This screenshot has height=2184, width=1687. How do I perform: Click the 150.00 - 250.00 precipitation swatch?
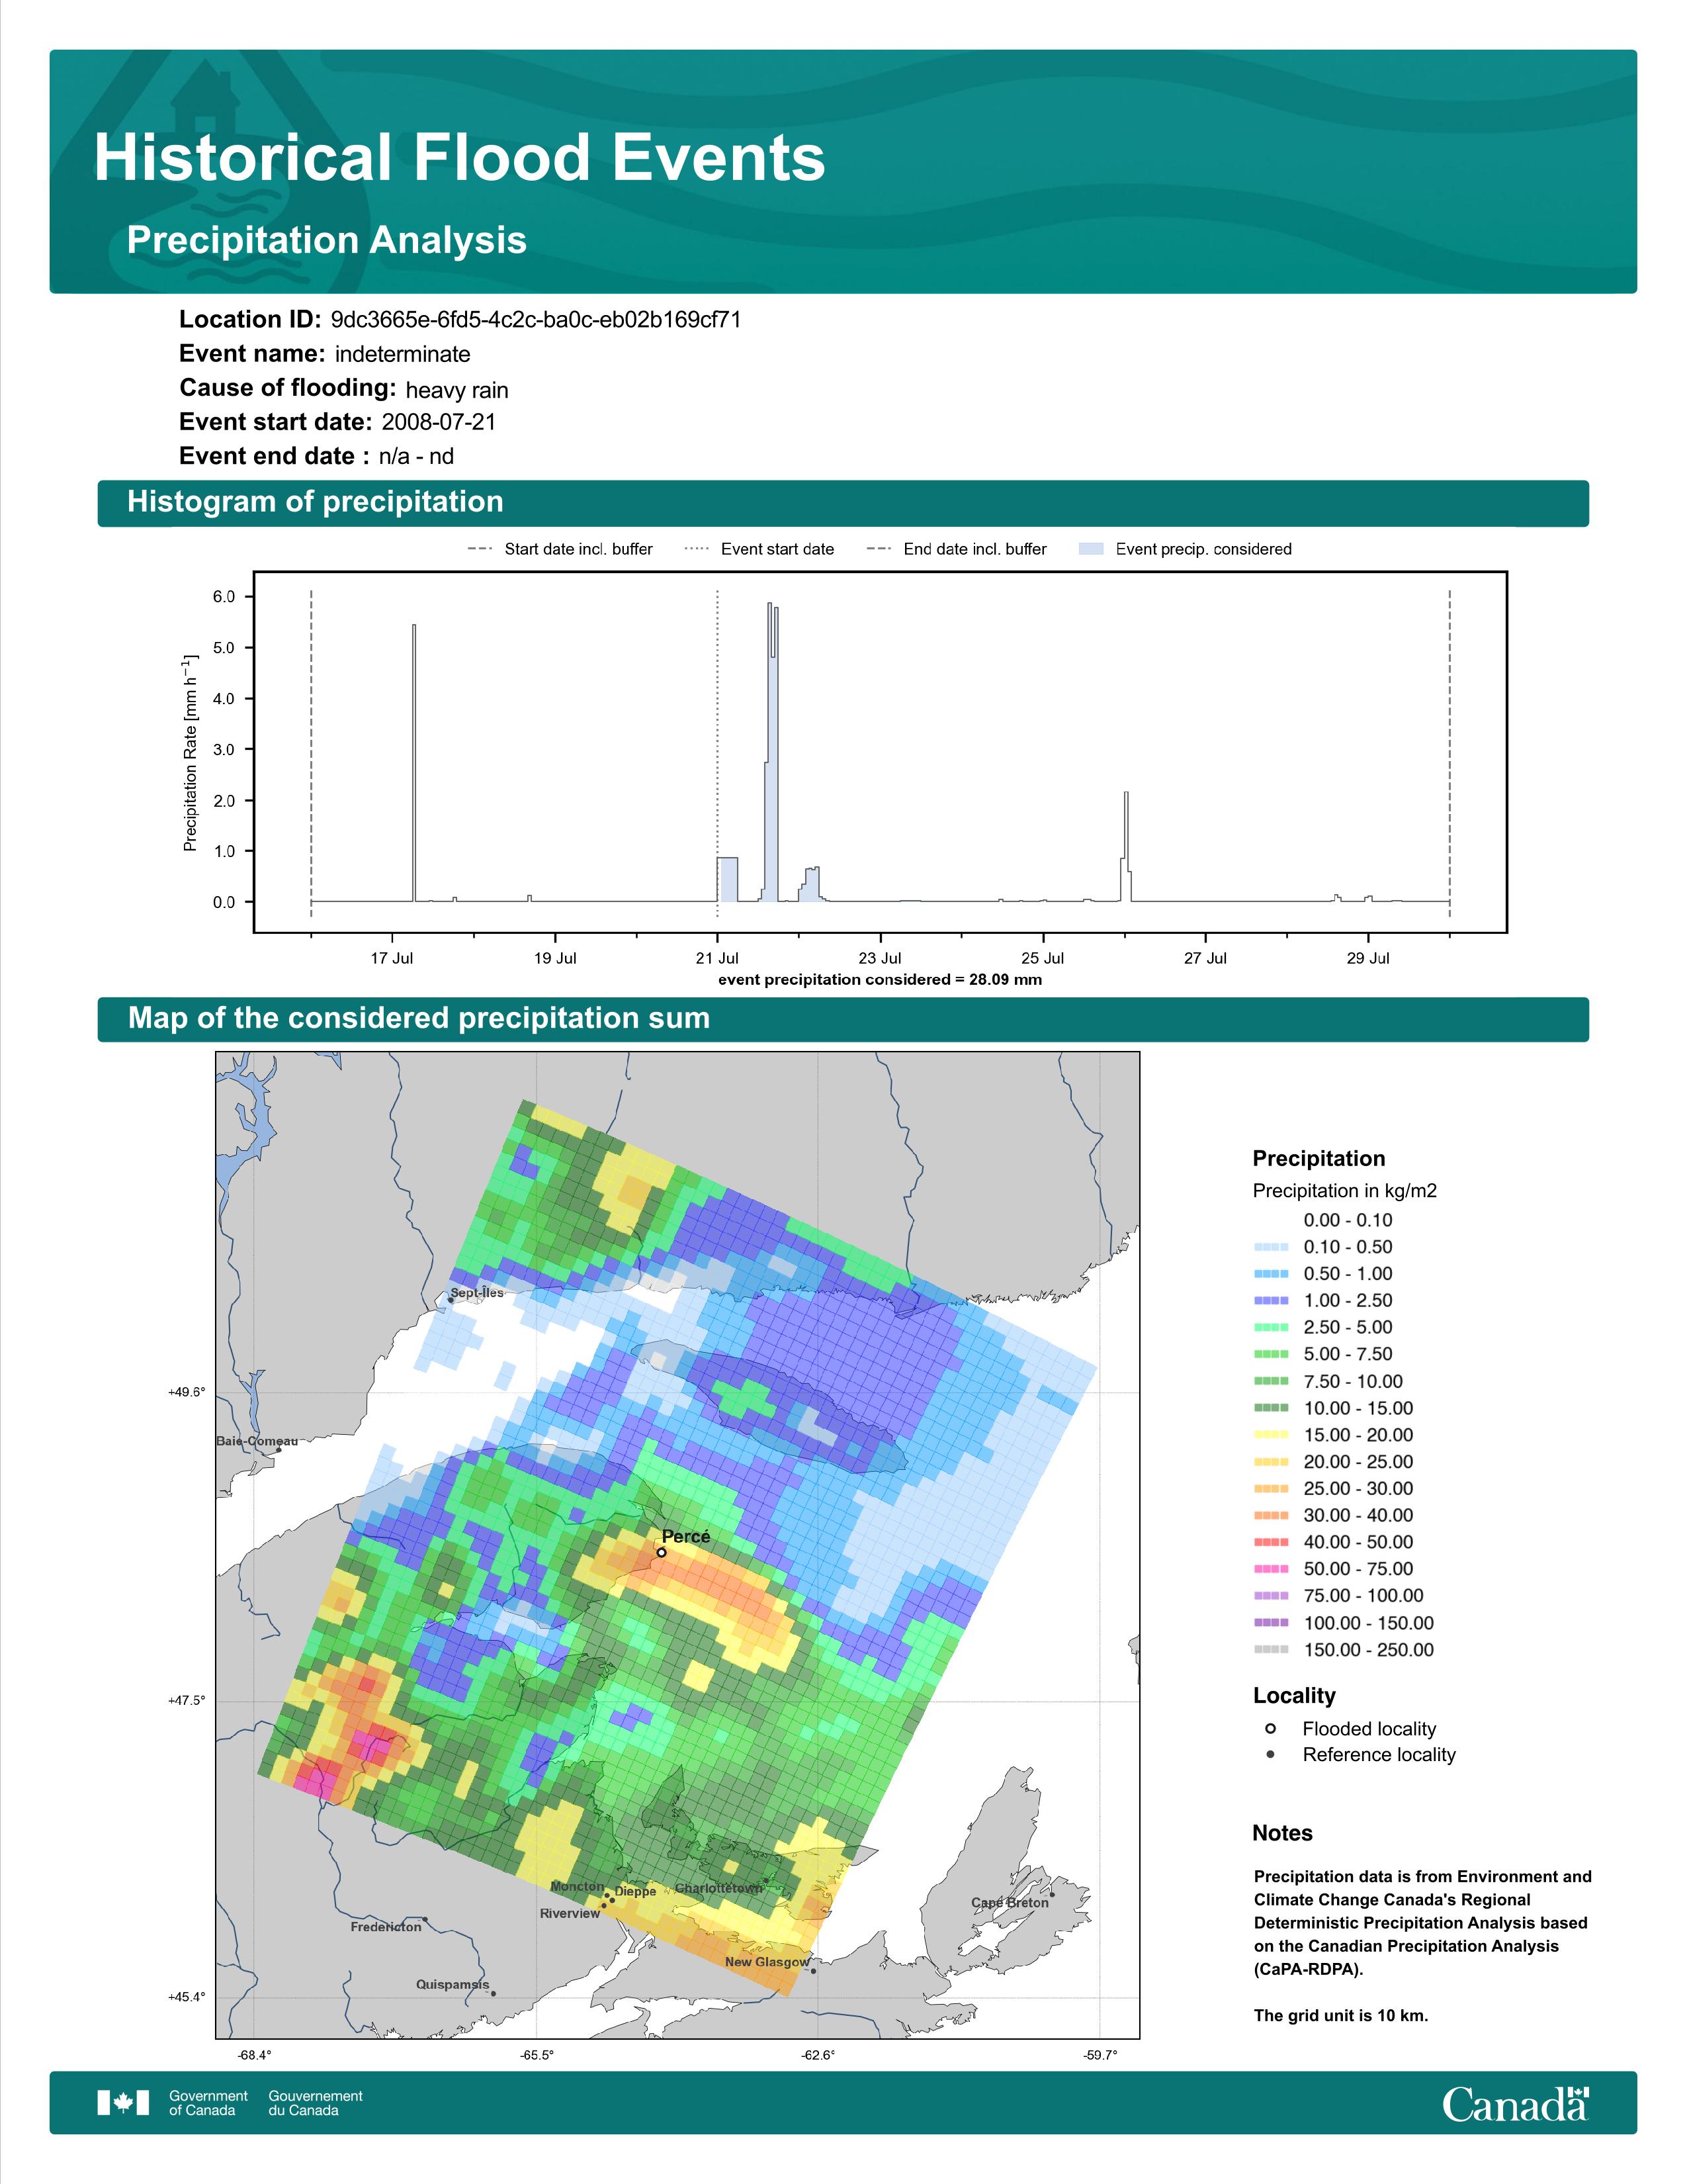1272,1650
